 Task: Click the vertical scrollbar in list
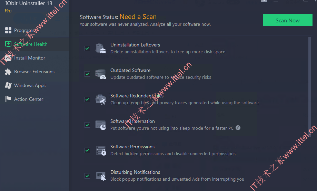click(309, 87)
